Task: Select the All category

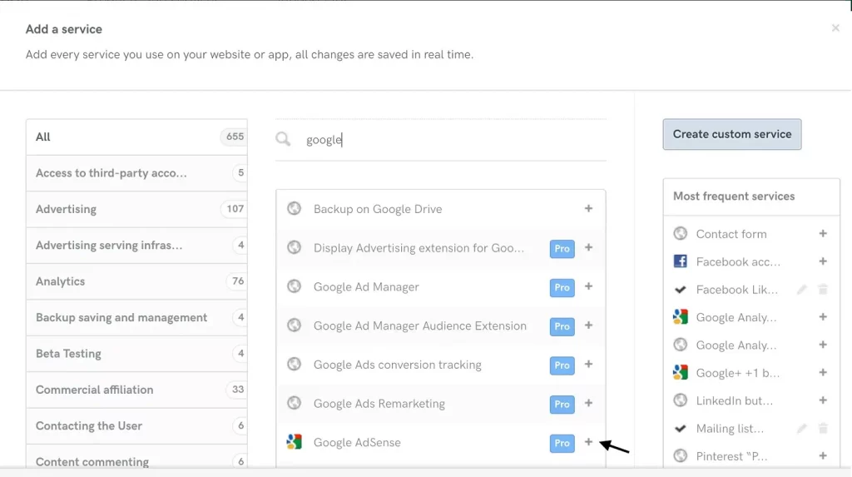Action: click(x=136, y=137)
